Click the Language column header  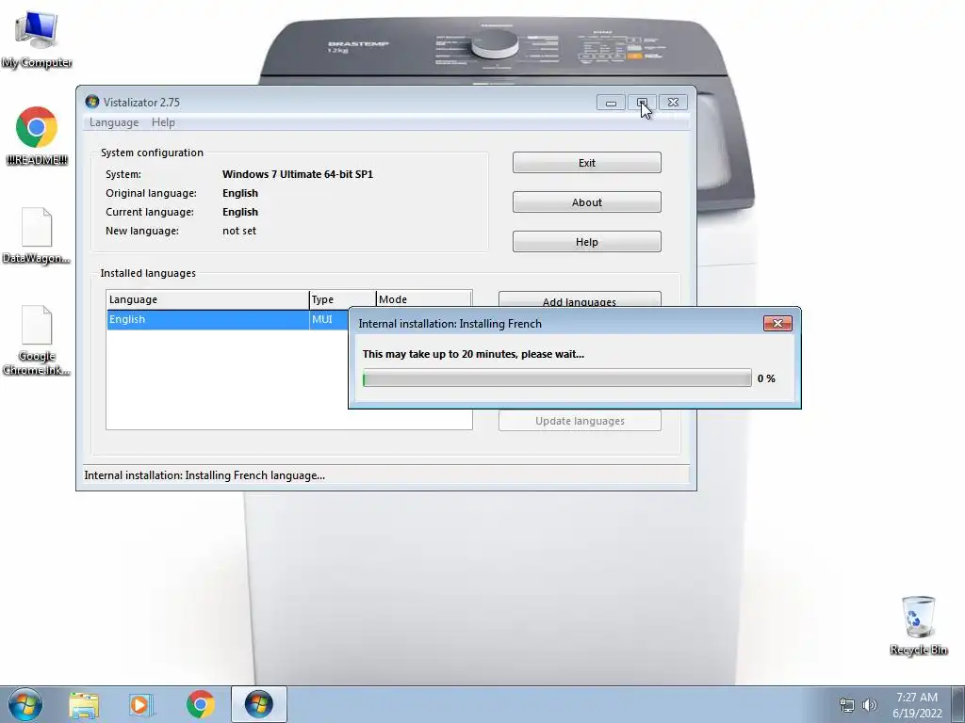[x=207, y=299]
